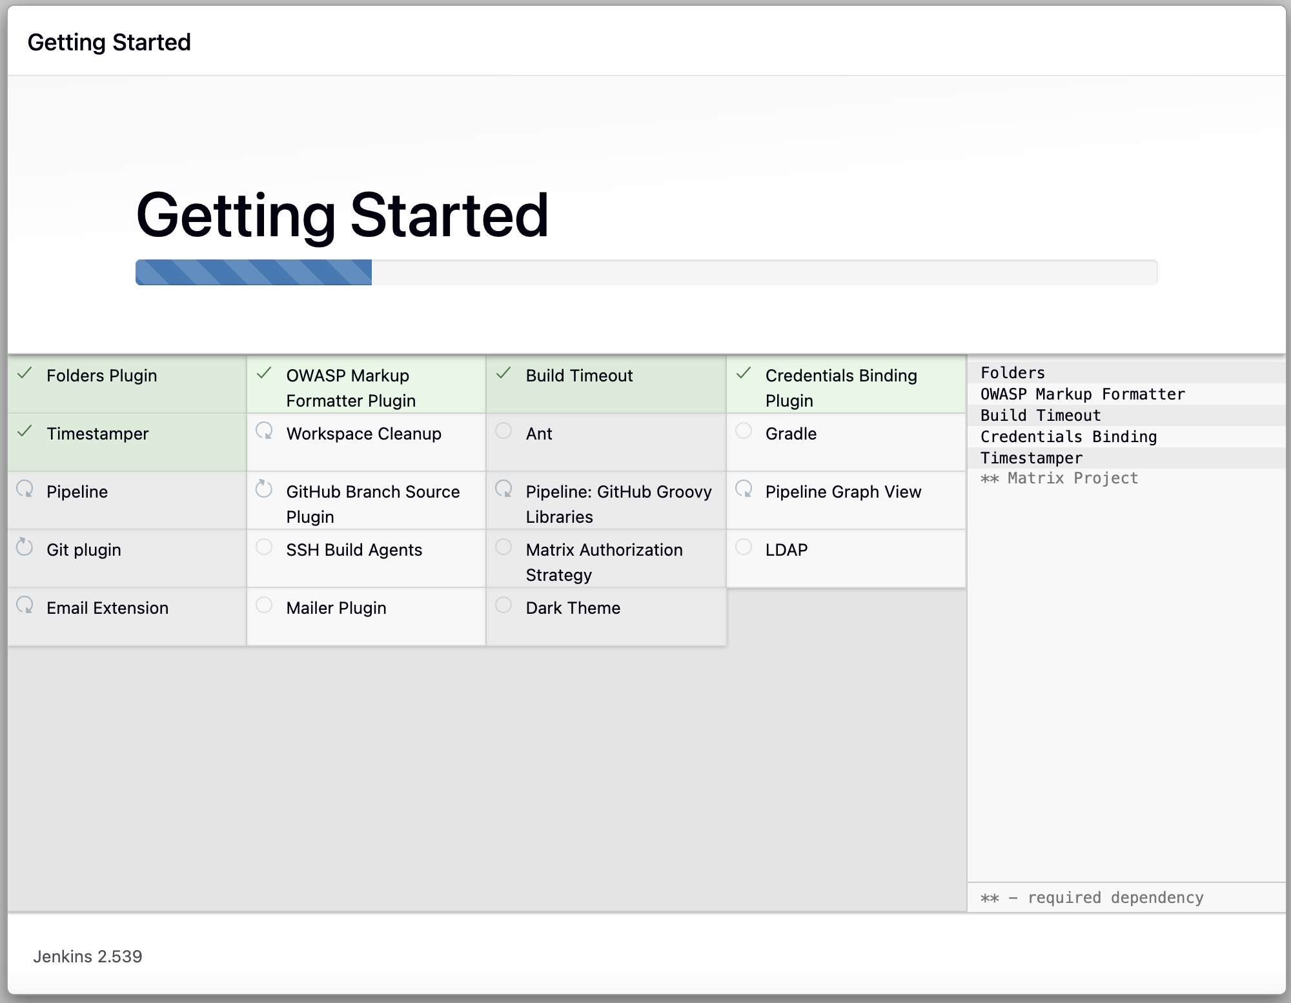Click the Mailer Plugin entry
Image resolution: width=1291 pixels, height=1003 pixels.
point(336,608)
